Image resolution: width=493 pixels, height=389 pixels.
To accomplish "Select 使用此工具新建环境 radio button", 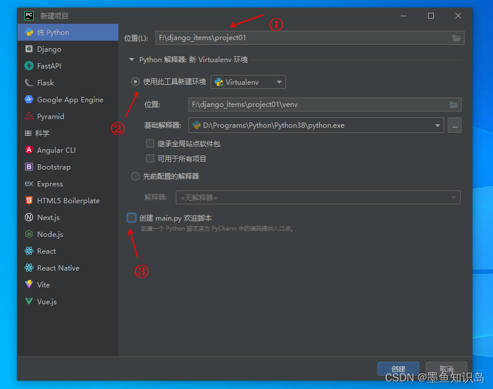I will [135, 82].
